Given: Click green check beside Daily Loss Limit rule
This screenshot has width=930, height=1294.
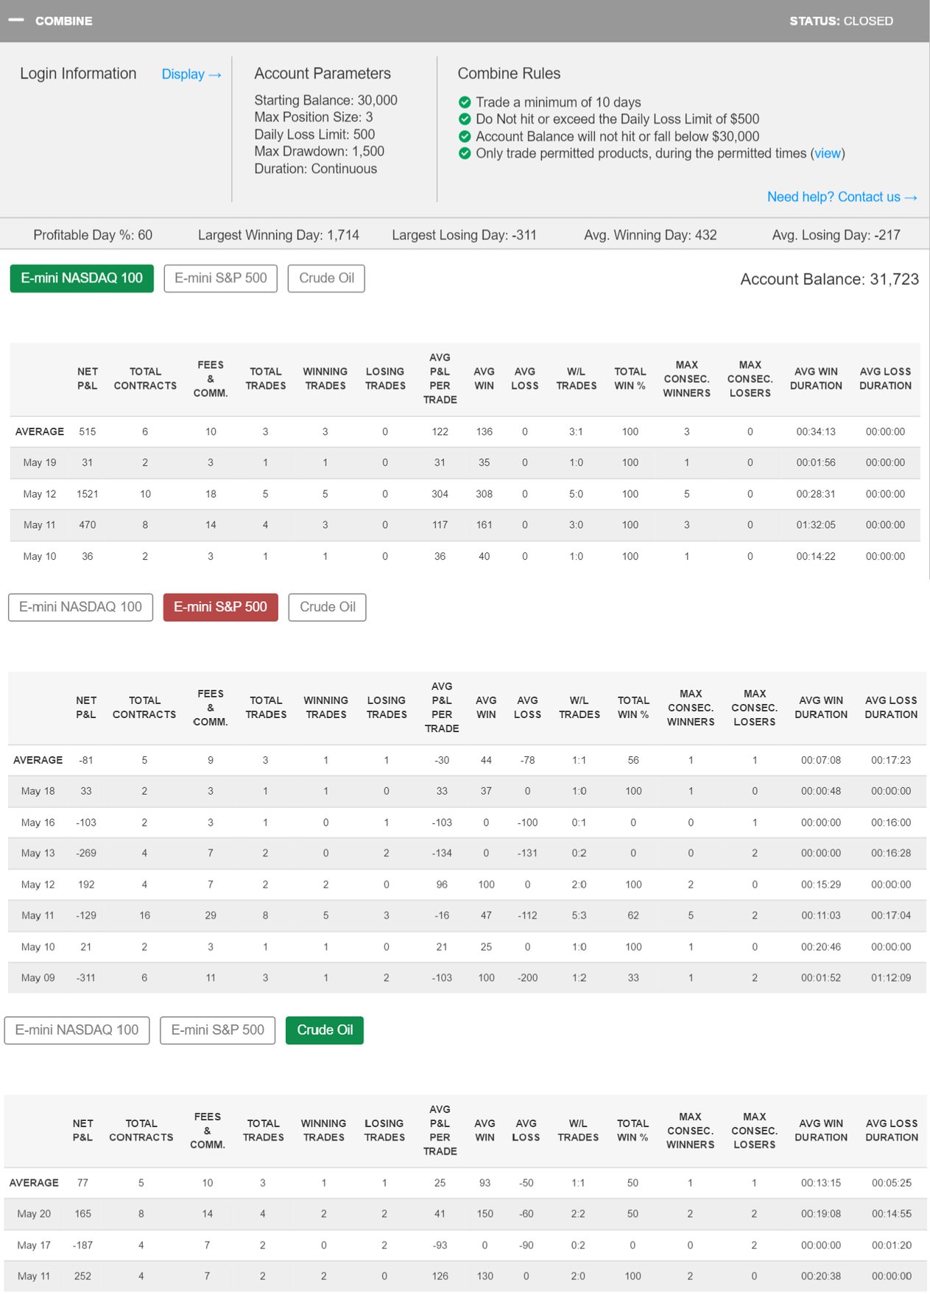Looking at the screenshot, I should (x=465, y=119).
